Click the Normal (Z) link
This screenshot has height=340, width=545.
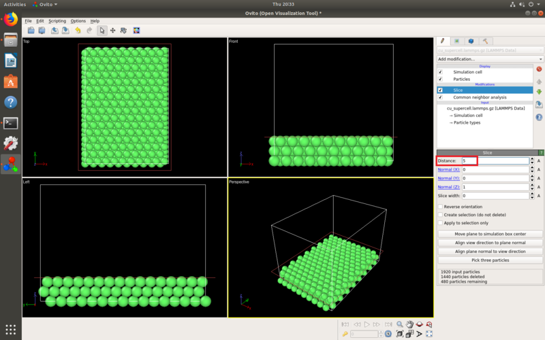click(x=449, y=187)
